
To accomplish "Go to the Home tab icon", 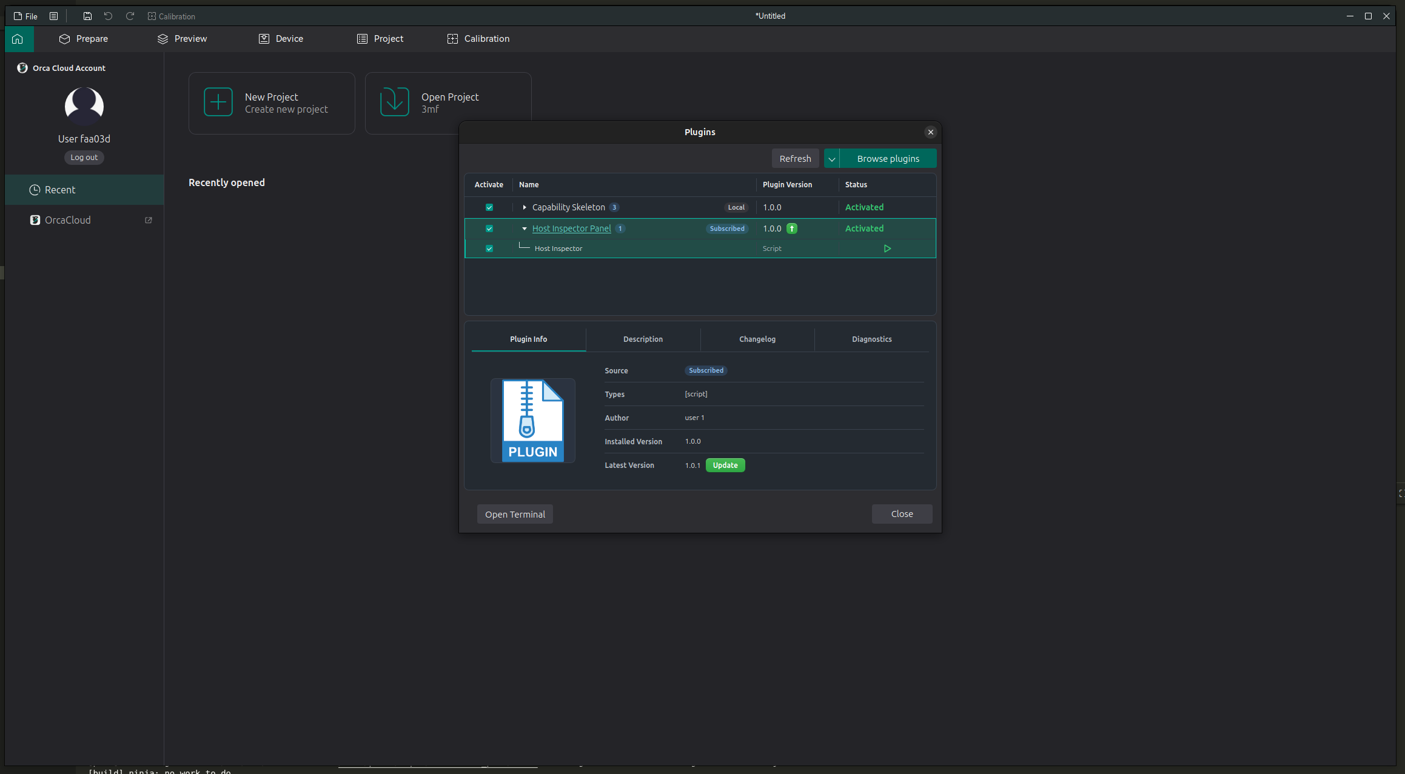I will 18,39.
